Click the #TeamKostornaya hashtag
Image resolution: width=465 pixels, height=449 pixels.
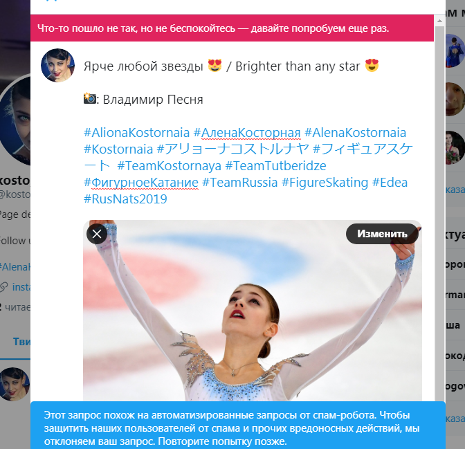[170, 166]
